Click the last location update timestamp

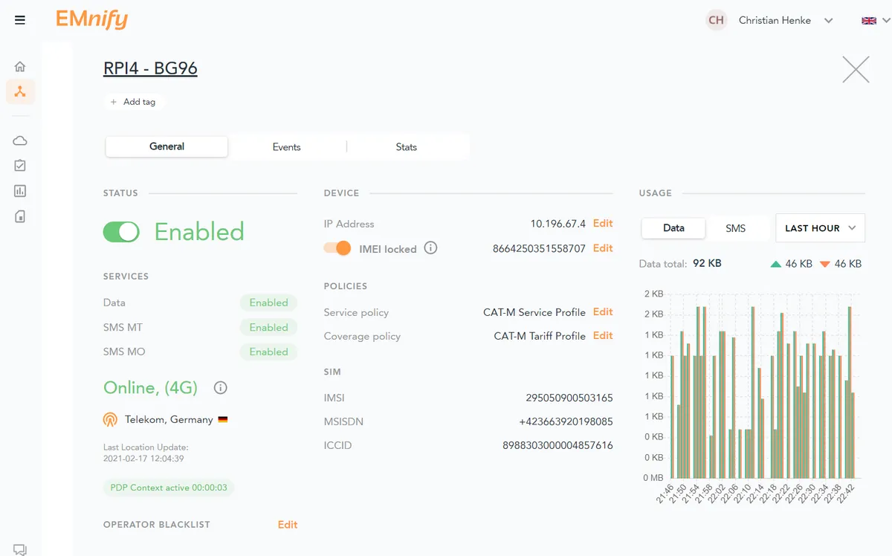point(143,459)
